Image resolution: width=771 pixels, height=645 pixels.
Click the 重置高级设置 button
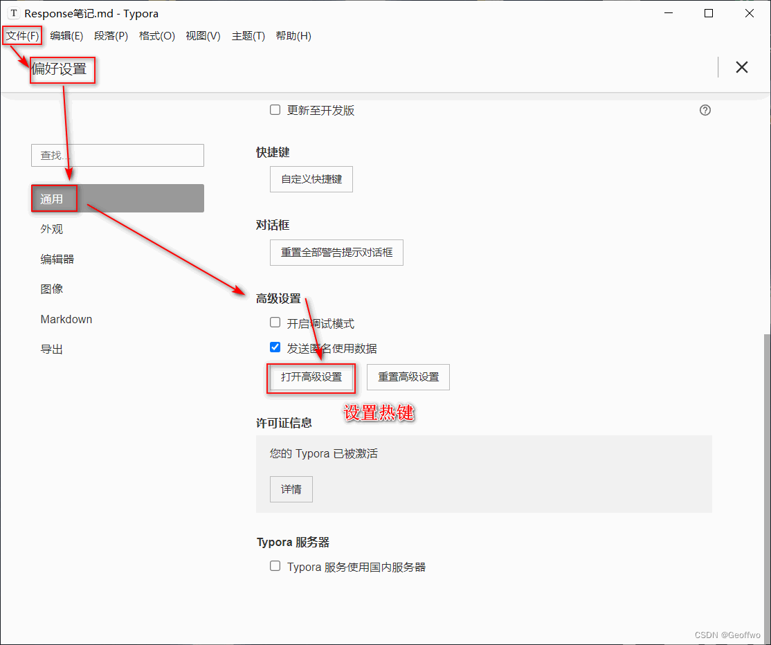pos(408,377)
